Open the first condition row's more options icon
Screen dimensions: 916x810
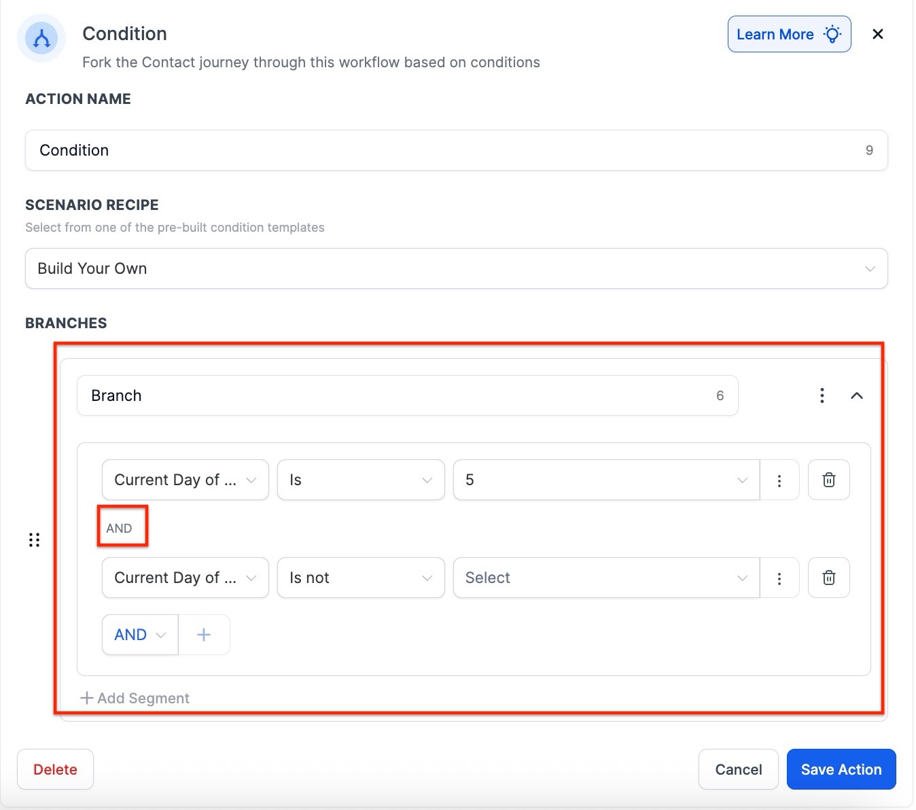tap(779, 480)
